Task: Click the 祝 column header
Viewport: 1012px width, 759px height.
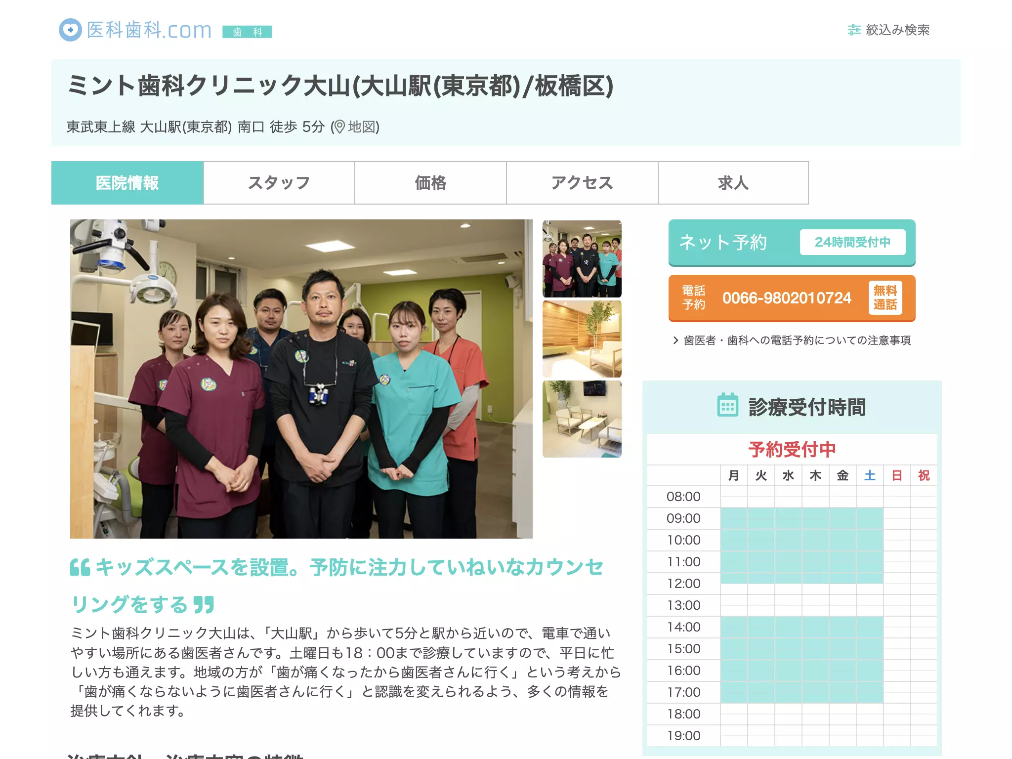Action: 924,476
